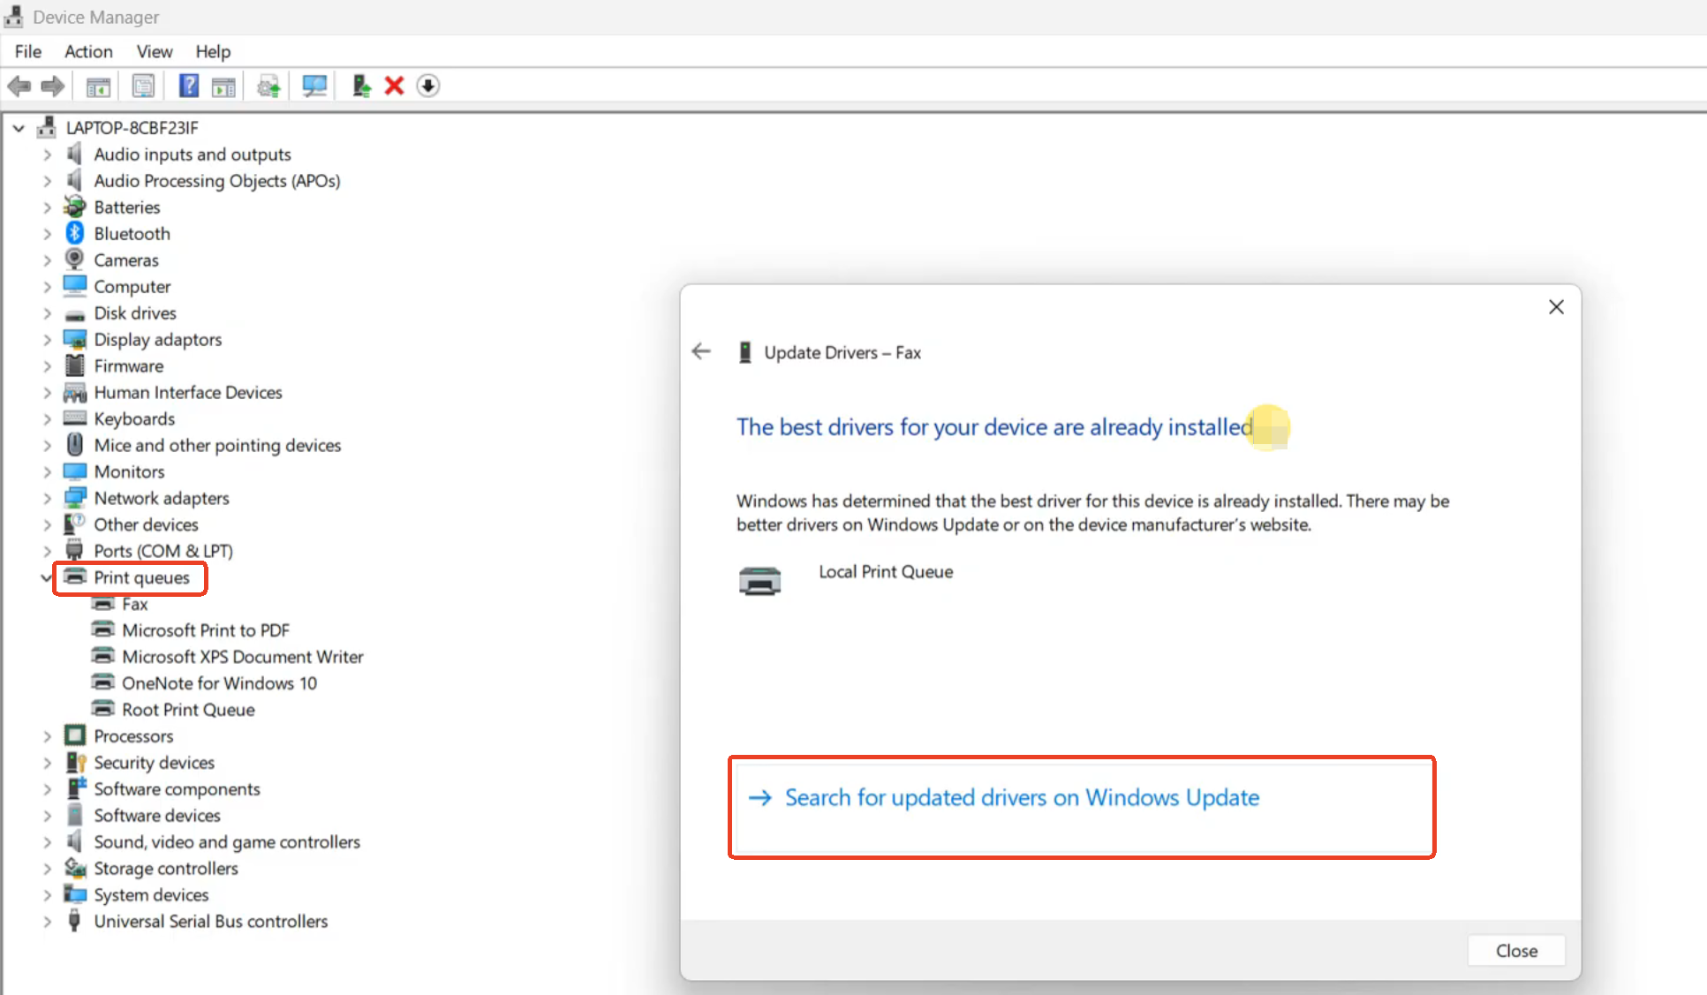The image size is (1707, 995).
Task: Expand the Software components category
Action: [48, 789]
